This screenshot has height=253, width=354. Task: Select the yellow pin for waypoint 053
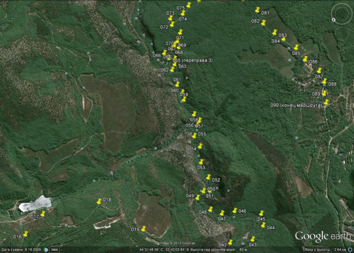click(x=201, y=162)
